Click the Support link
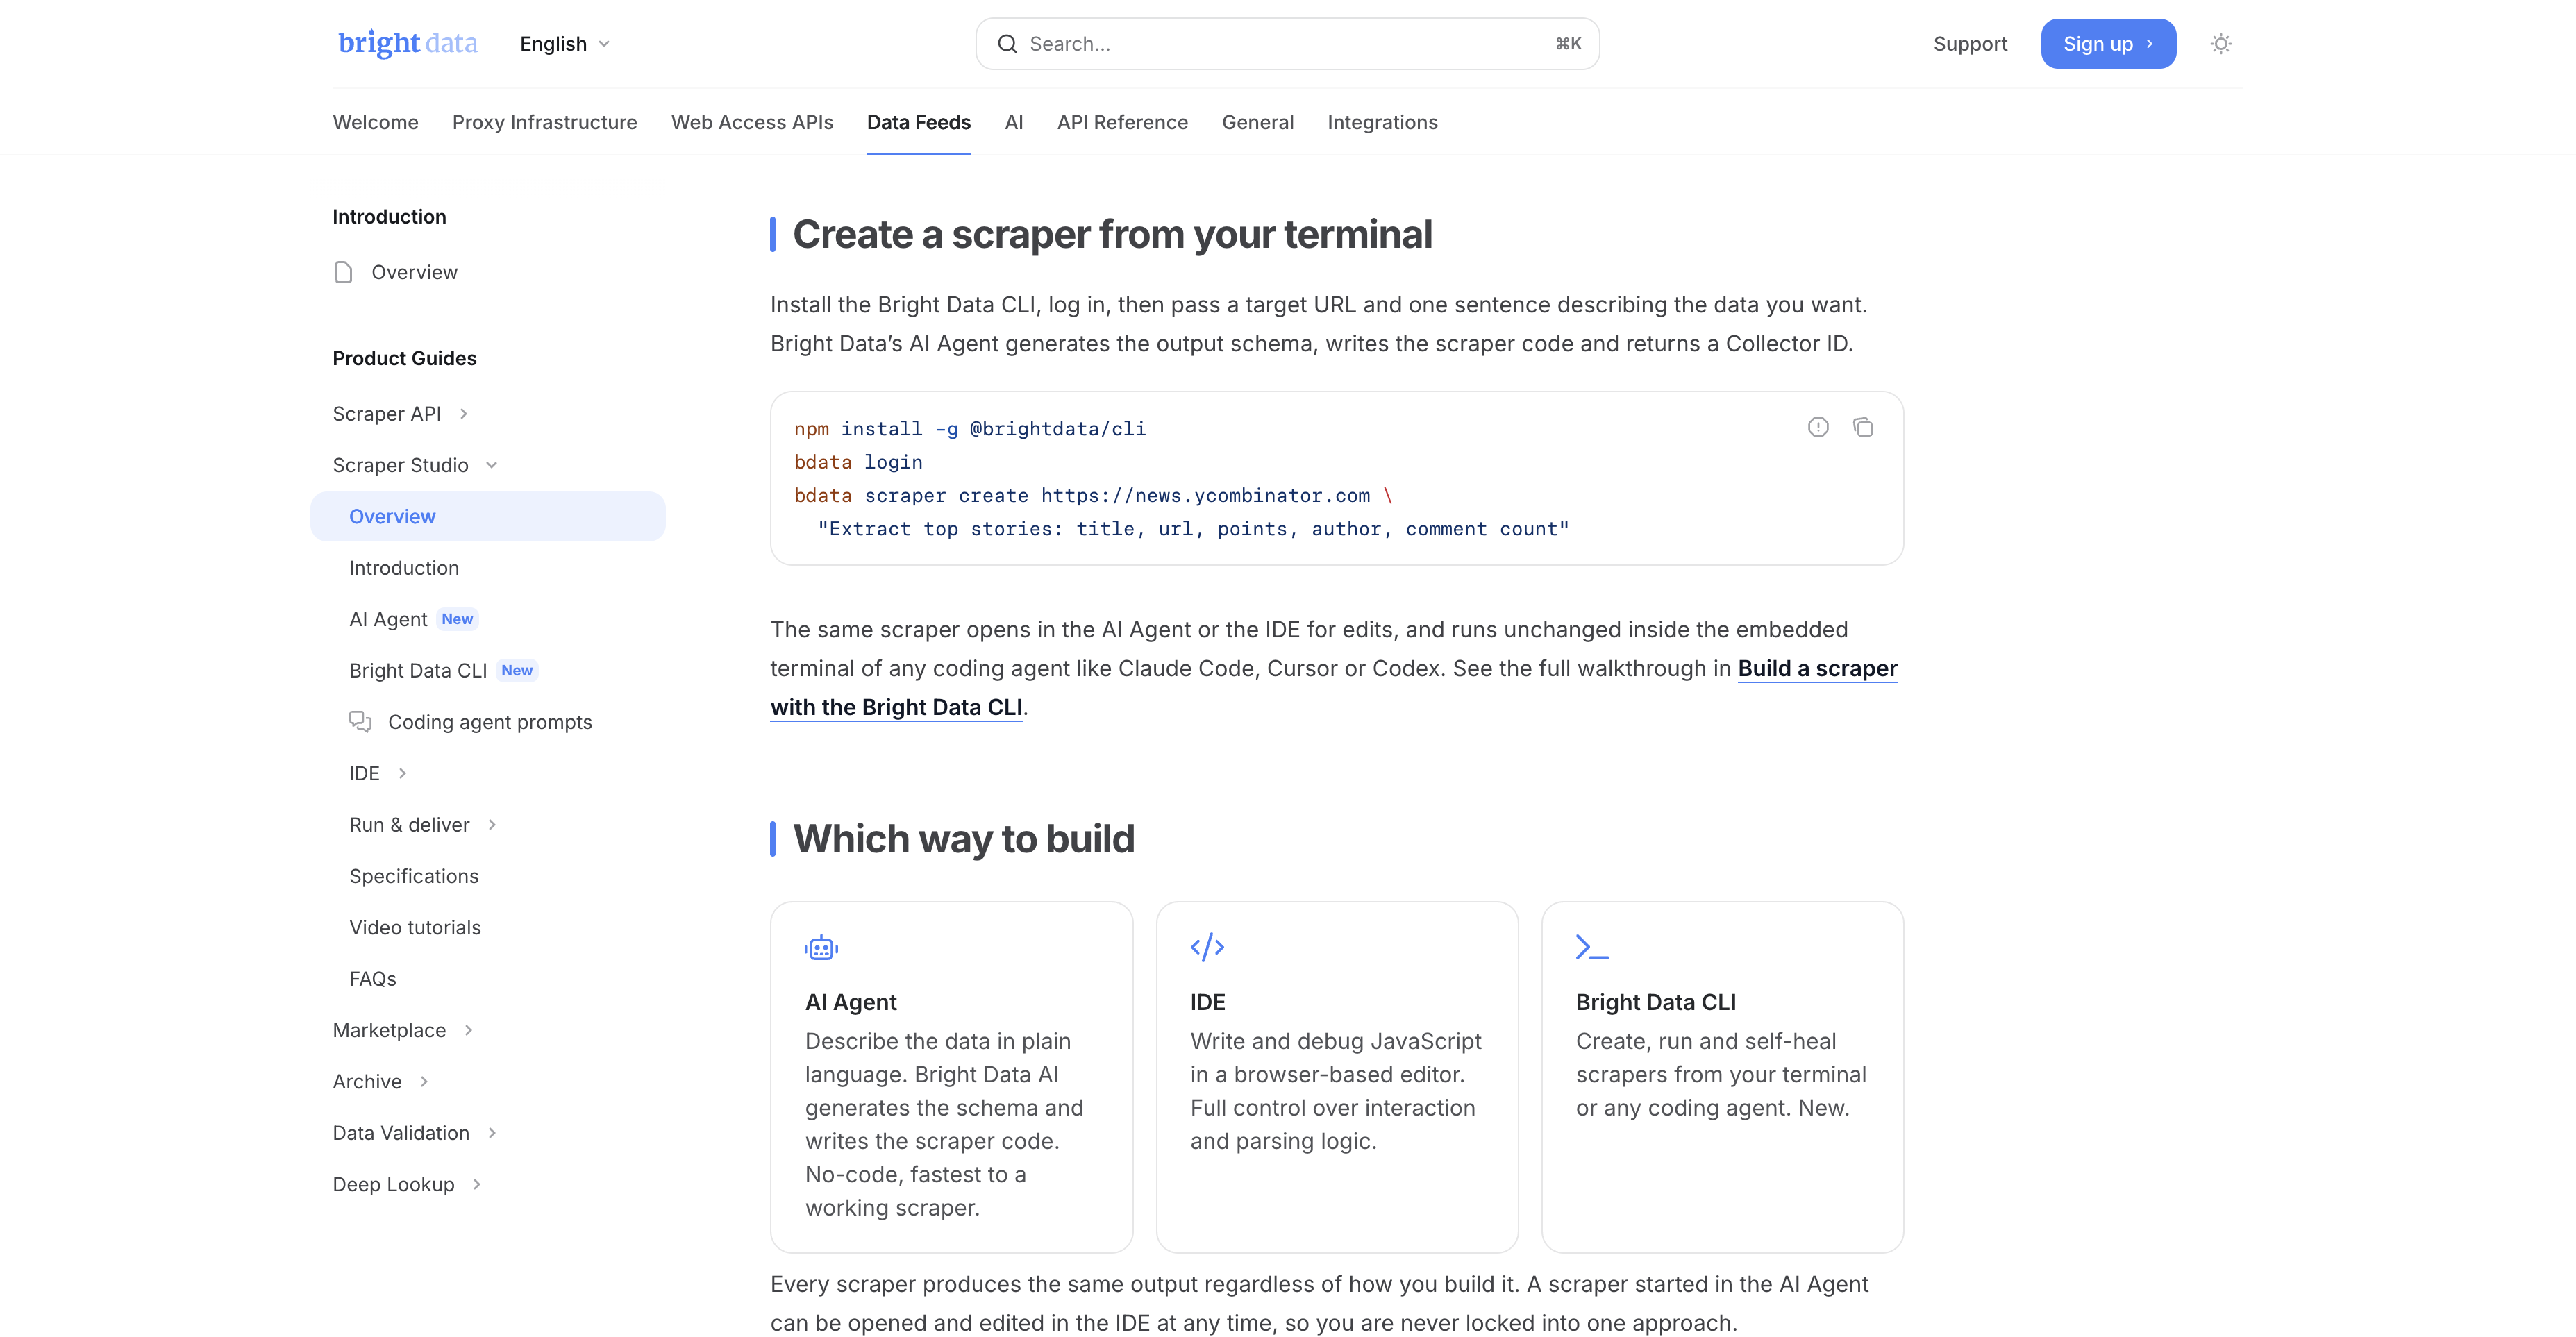The width and height of the screenshot is (2576, 1337). click(x=1970, y=44)
